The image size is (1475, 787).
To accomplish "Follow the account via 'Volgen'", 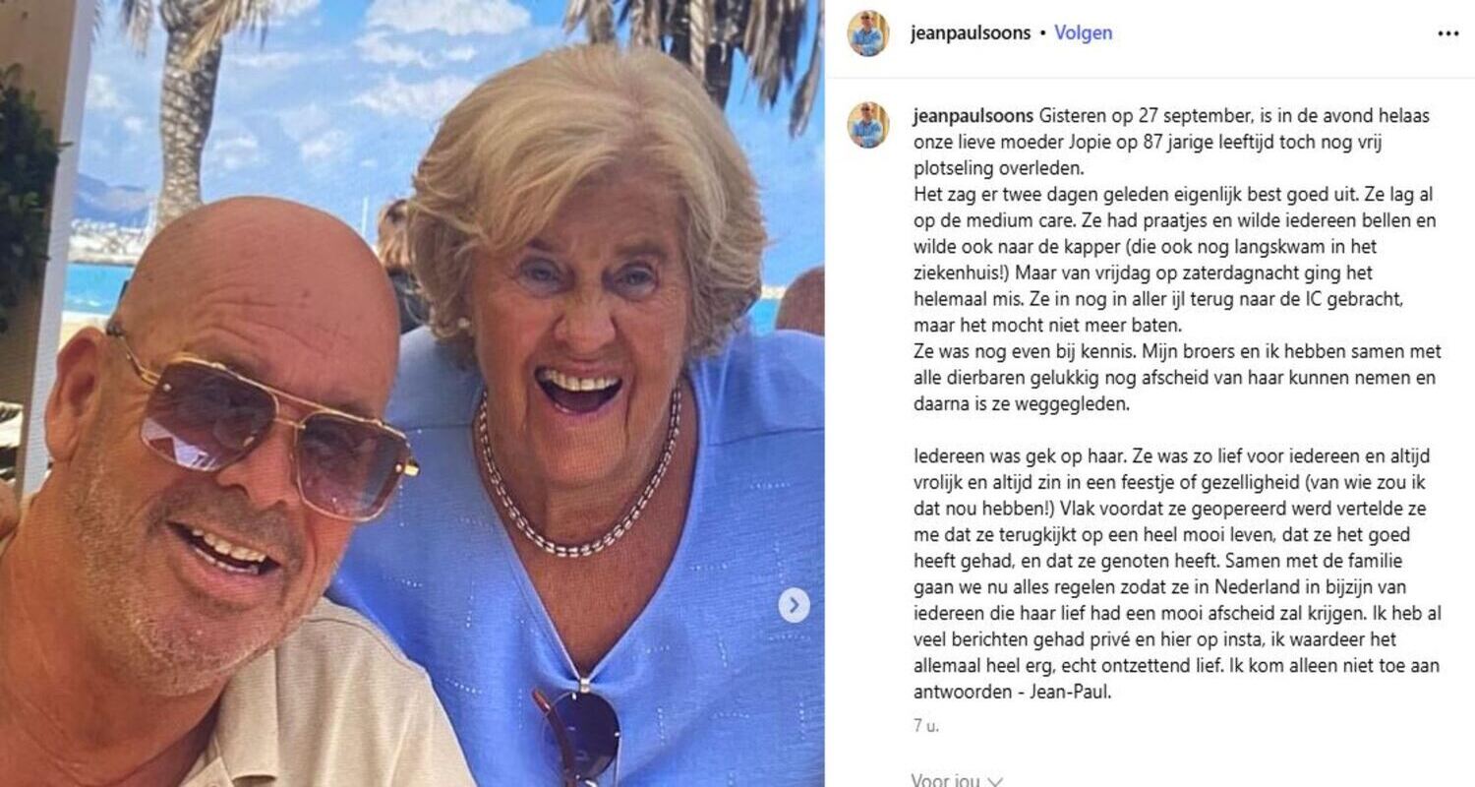I will pyautogui.click(x=1084, y=33).
